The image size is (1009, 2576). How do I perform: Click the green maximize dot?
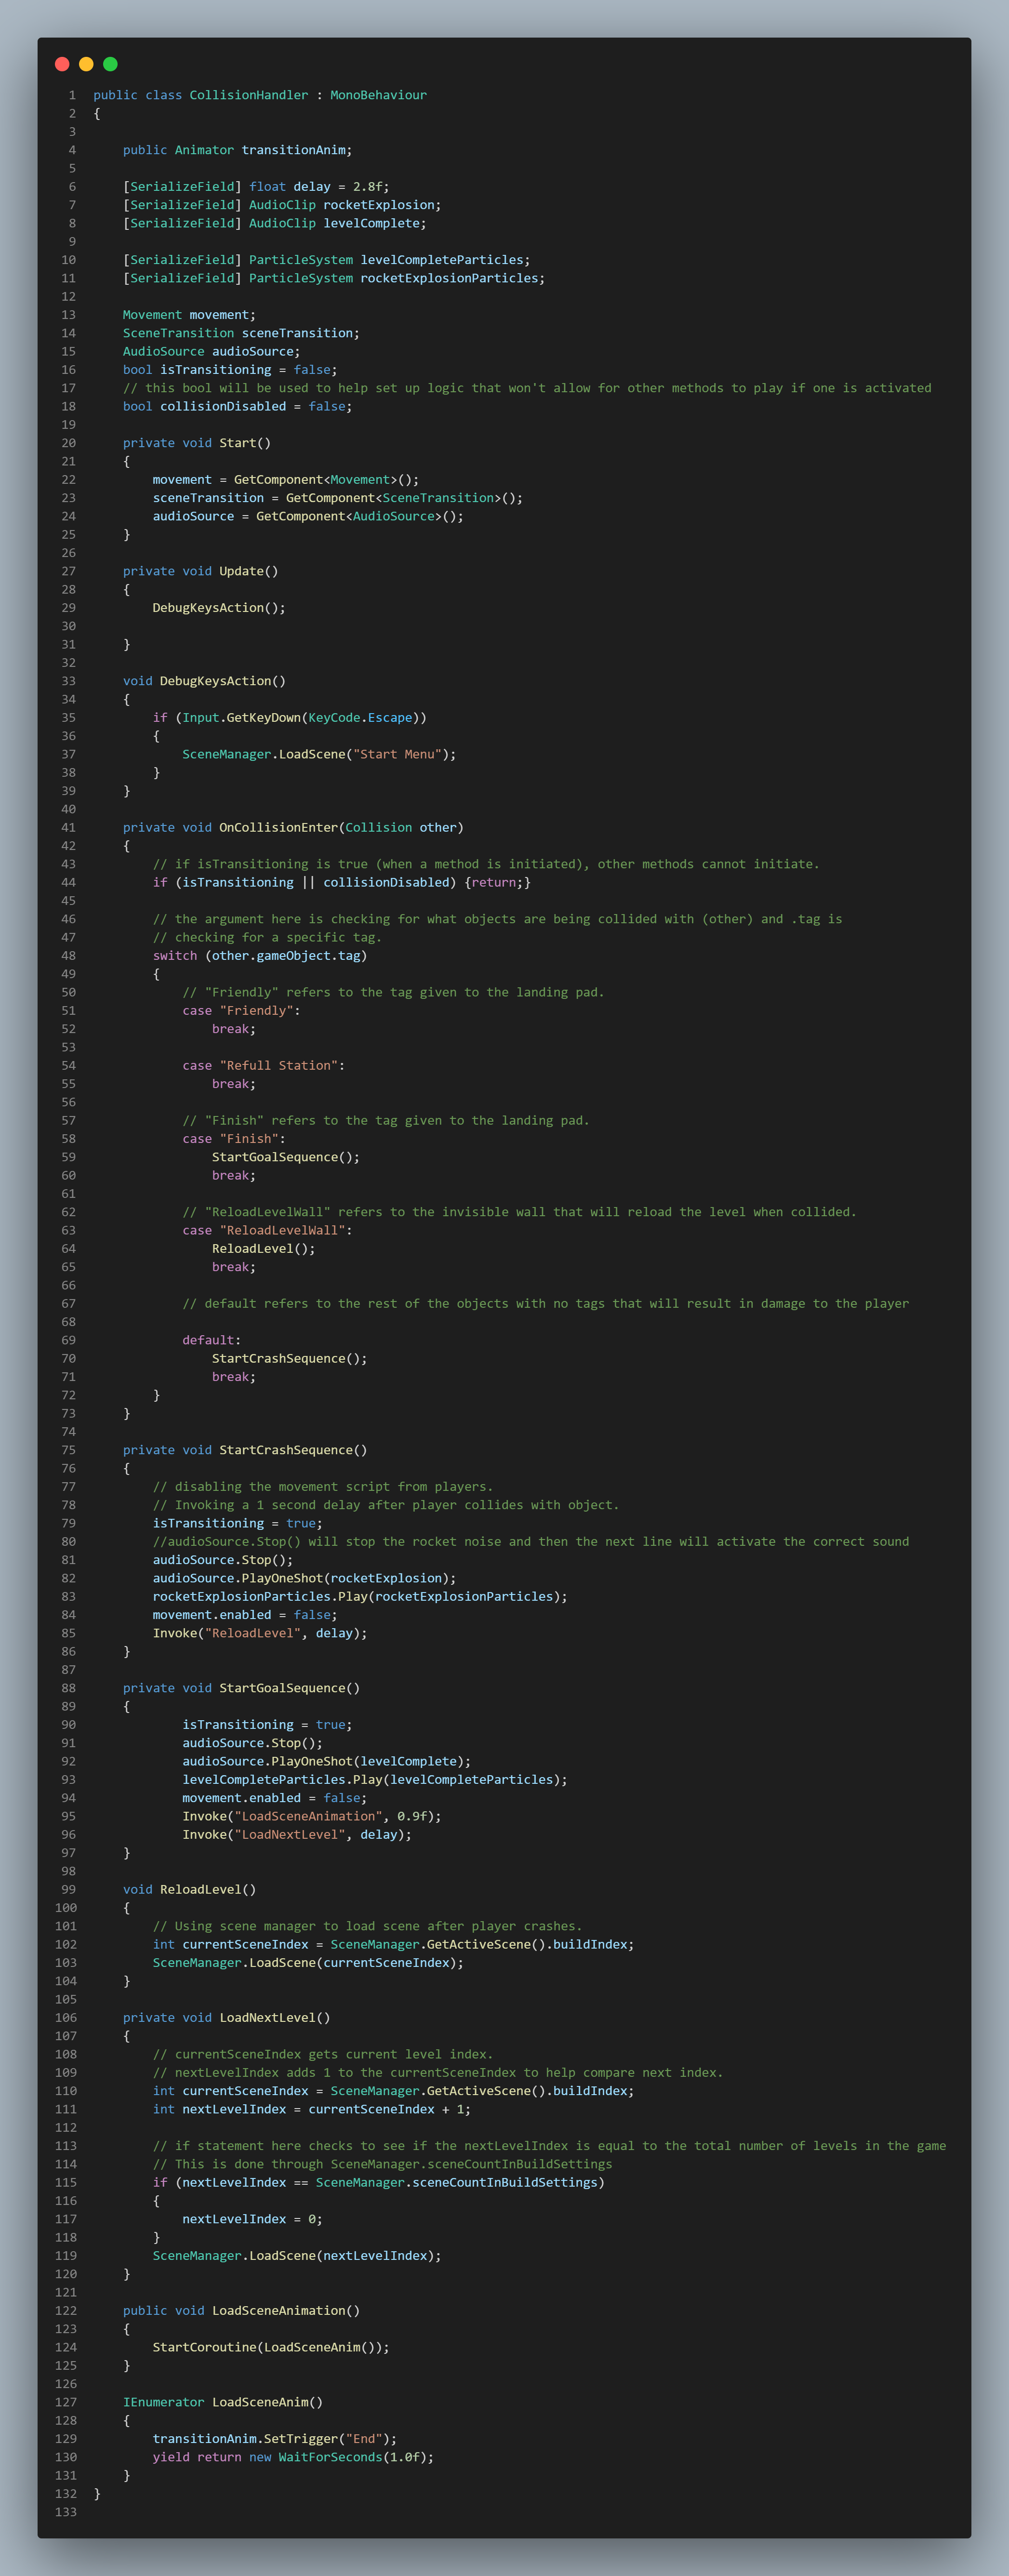pyautogui.click(x=110, y=64)
